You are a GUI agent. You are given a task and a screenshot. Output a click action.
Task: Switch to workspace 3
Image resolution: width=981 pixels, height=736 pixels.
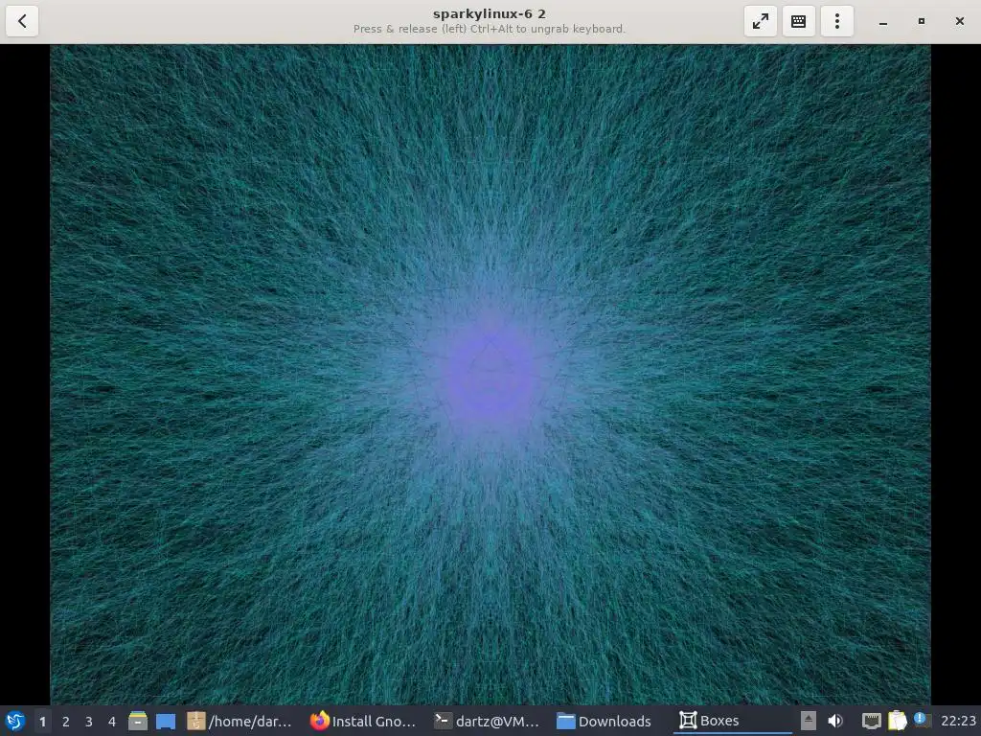click(x=89, y=722)
